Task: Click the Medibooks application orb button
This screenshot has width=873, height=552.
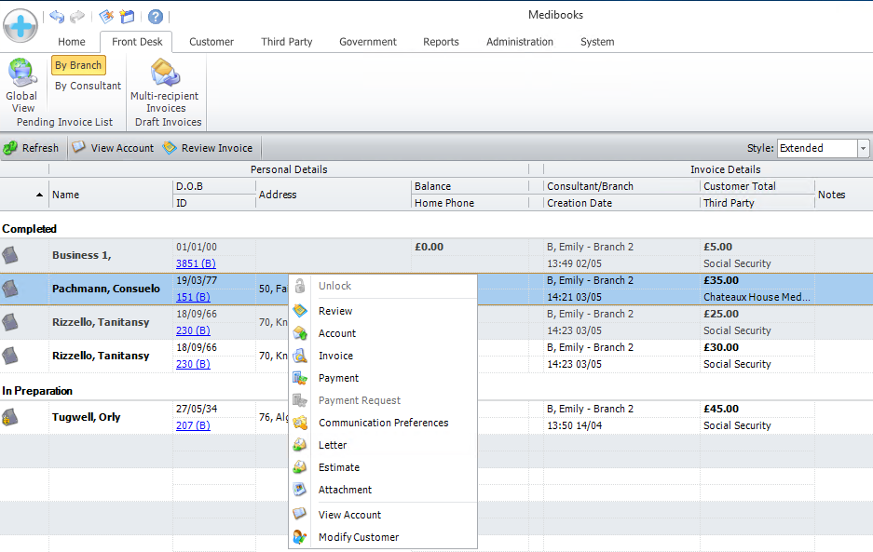Action: click(x=20, y=24)
